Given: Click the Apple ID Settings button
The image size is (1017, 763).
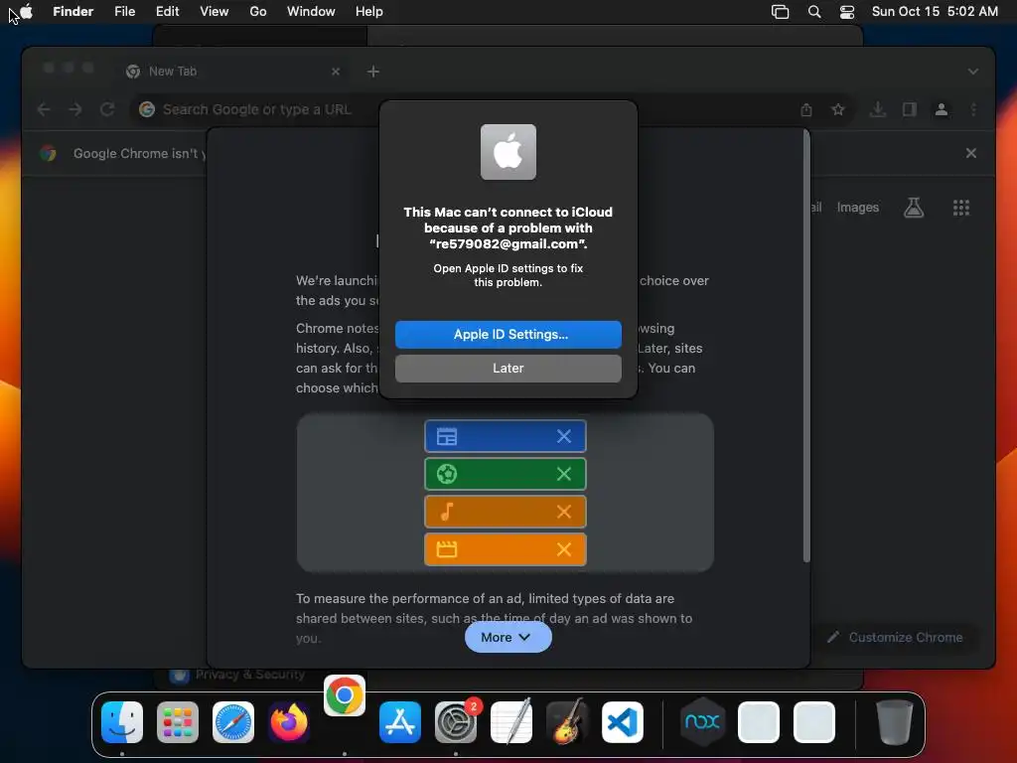Looking at the screenshot, I should pyautogui.click(x=508, y=334).
